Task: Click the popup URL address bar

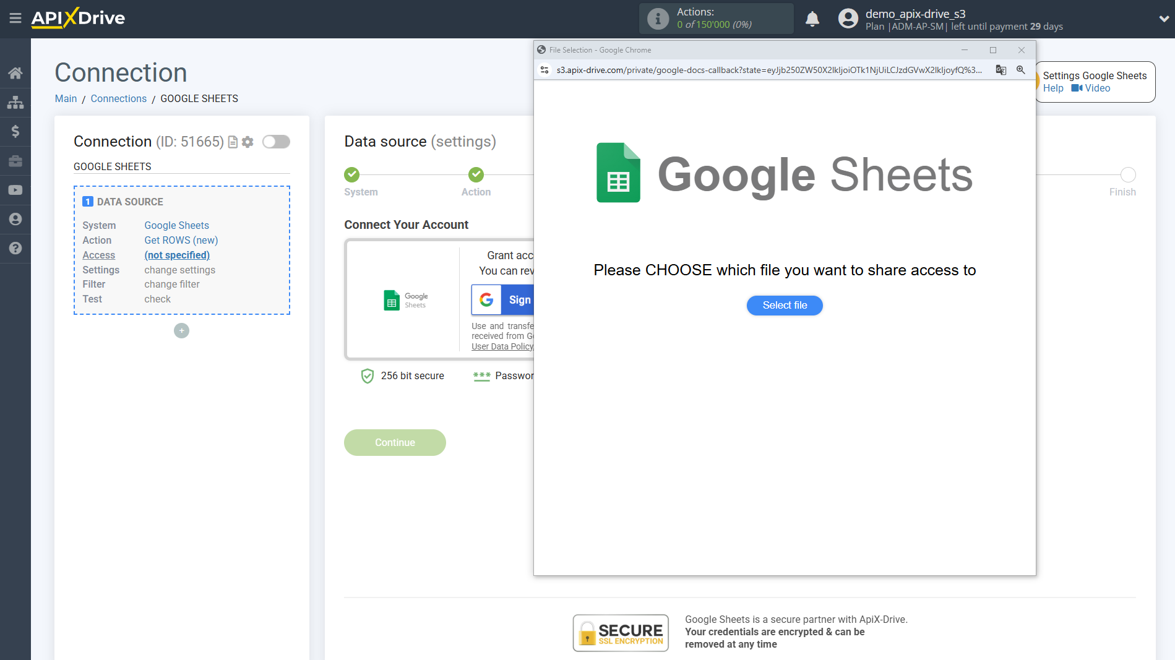Action: point(769,70)
